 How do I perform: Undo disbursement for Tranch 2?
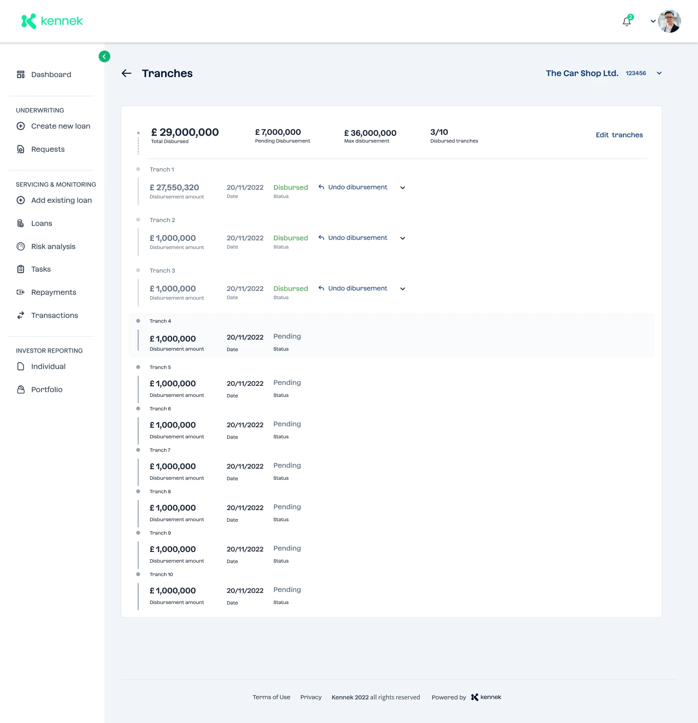point(353,238)
